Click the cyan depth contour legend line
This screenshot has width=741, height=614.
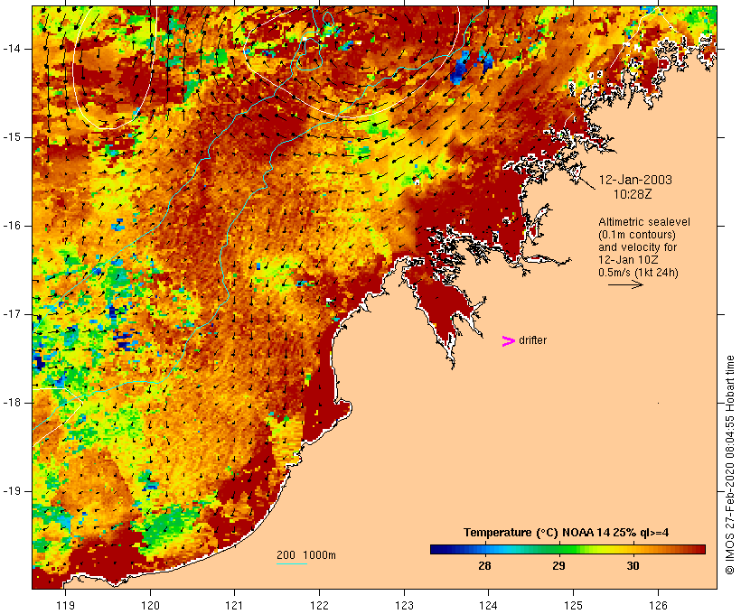point(292,563)
